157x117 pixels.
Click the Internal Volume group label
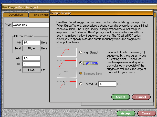[24, 36]
